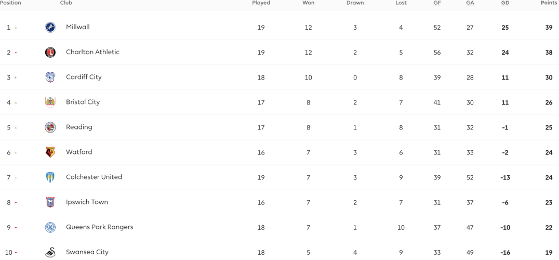Click the Ipswich Town badge
559x260 pixels.
50,202
